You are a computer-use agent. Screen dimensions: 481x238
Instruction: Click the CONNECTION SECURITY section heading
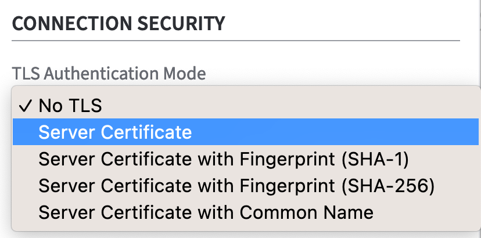pyautogui.click(x=118, y=24)
